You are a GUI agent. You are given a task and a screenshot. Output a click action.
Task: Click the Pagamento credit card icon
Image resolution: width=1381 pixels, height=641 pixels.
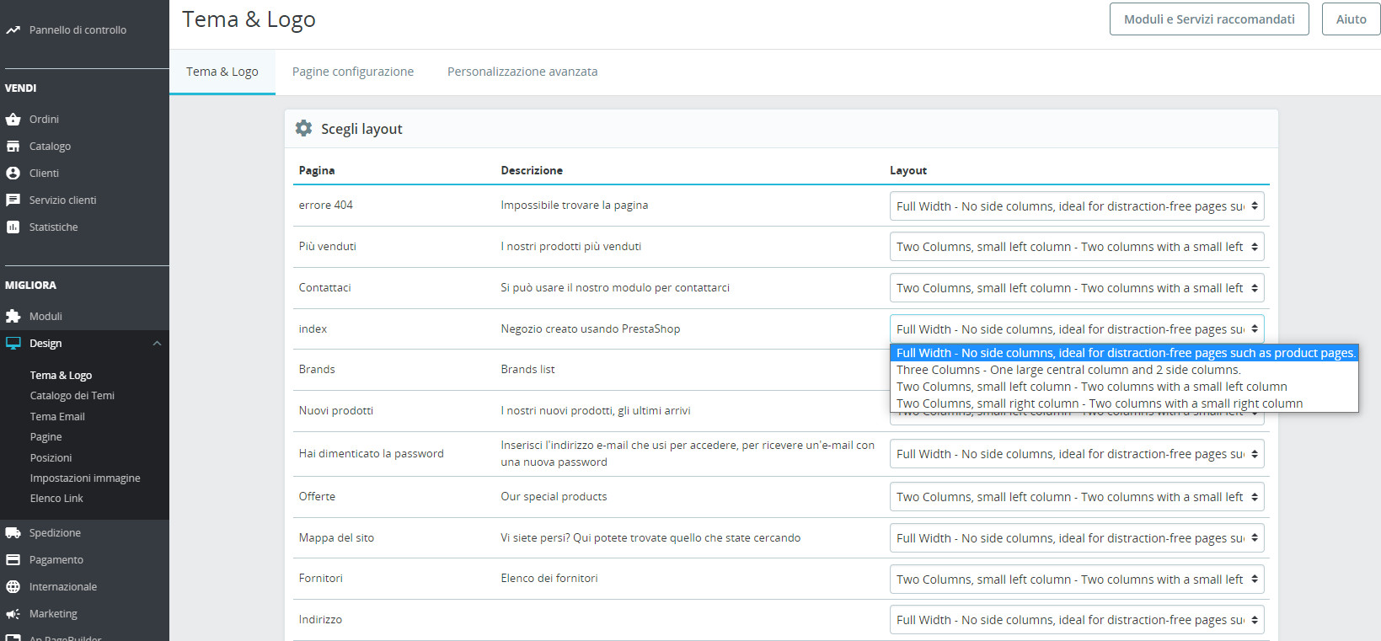coord(13,560)
